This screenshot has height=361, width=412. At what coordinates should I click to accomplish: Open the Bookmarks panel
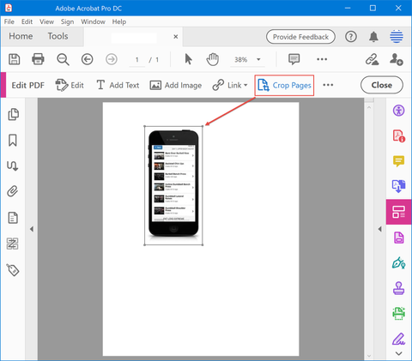pyautogui.click(x=13, y=141)
